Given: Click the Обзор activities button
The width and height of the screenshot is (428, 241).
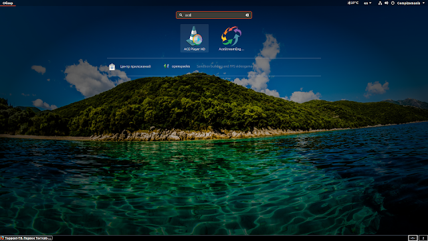Looking at the screenshot, I should click(x=7, y=3).
